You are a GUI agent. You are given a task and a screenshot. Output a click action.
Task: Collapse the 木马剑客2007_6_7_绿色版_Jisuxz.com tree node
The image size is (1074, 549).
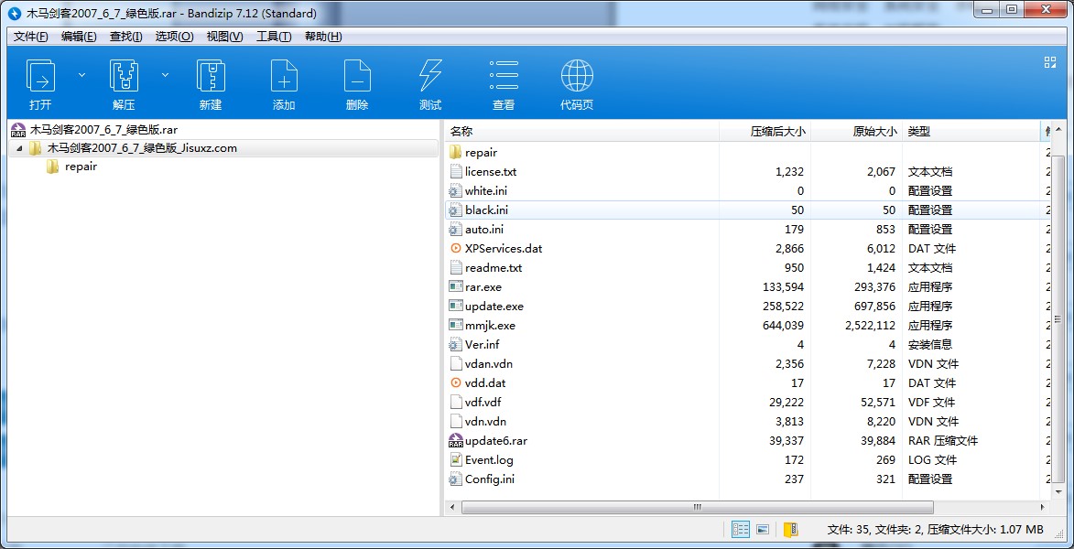pos(20,148)
